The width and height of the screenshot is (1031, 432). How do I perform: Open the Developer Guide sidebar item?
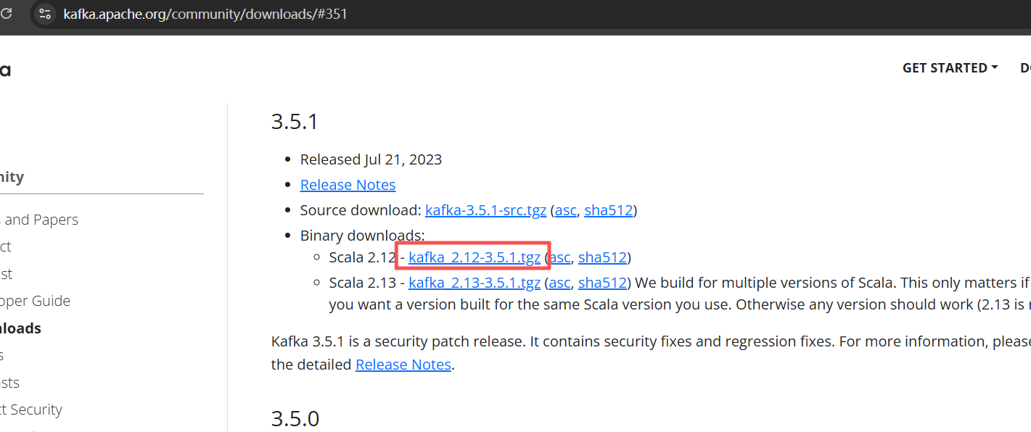35,301
